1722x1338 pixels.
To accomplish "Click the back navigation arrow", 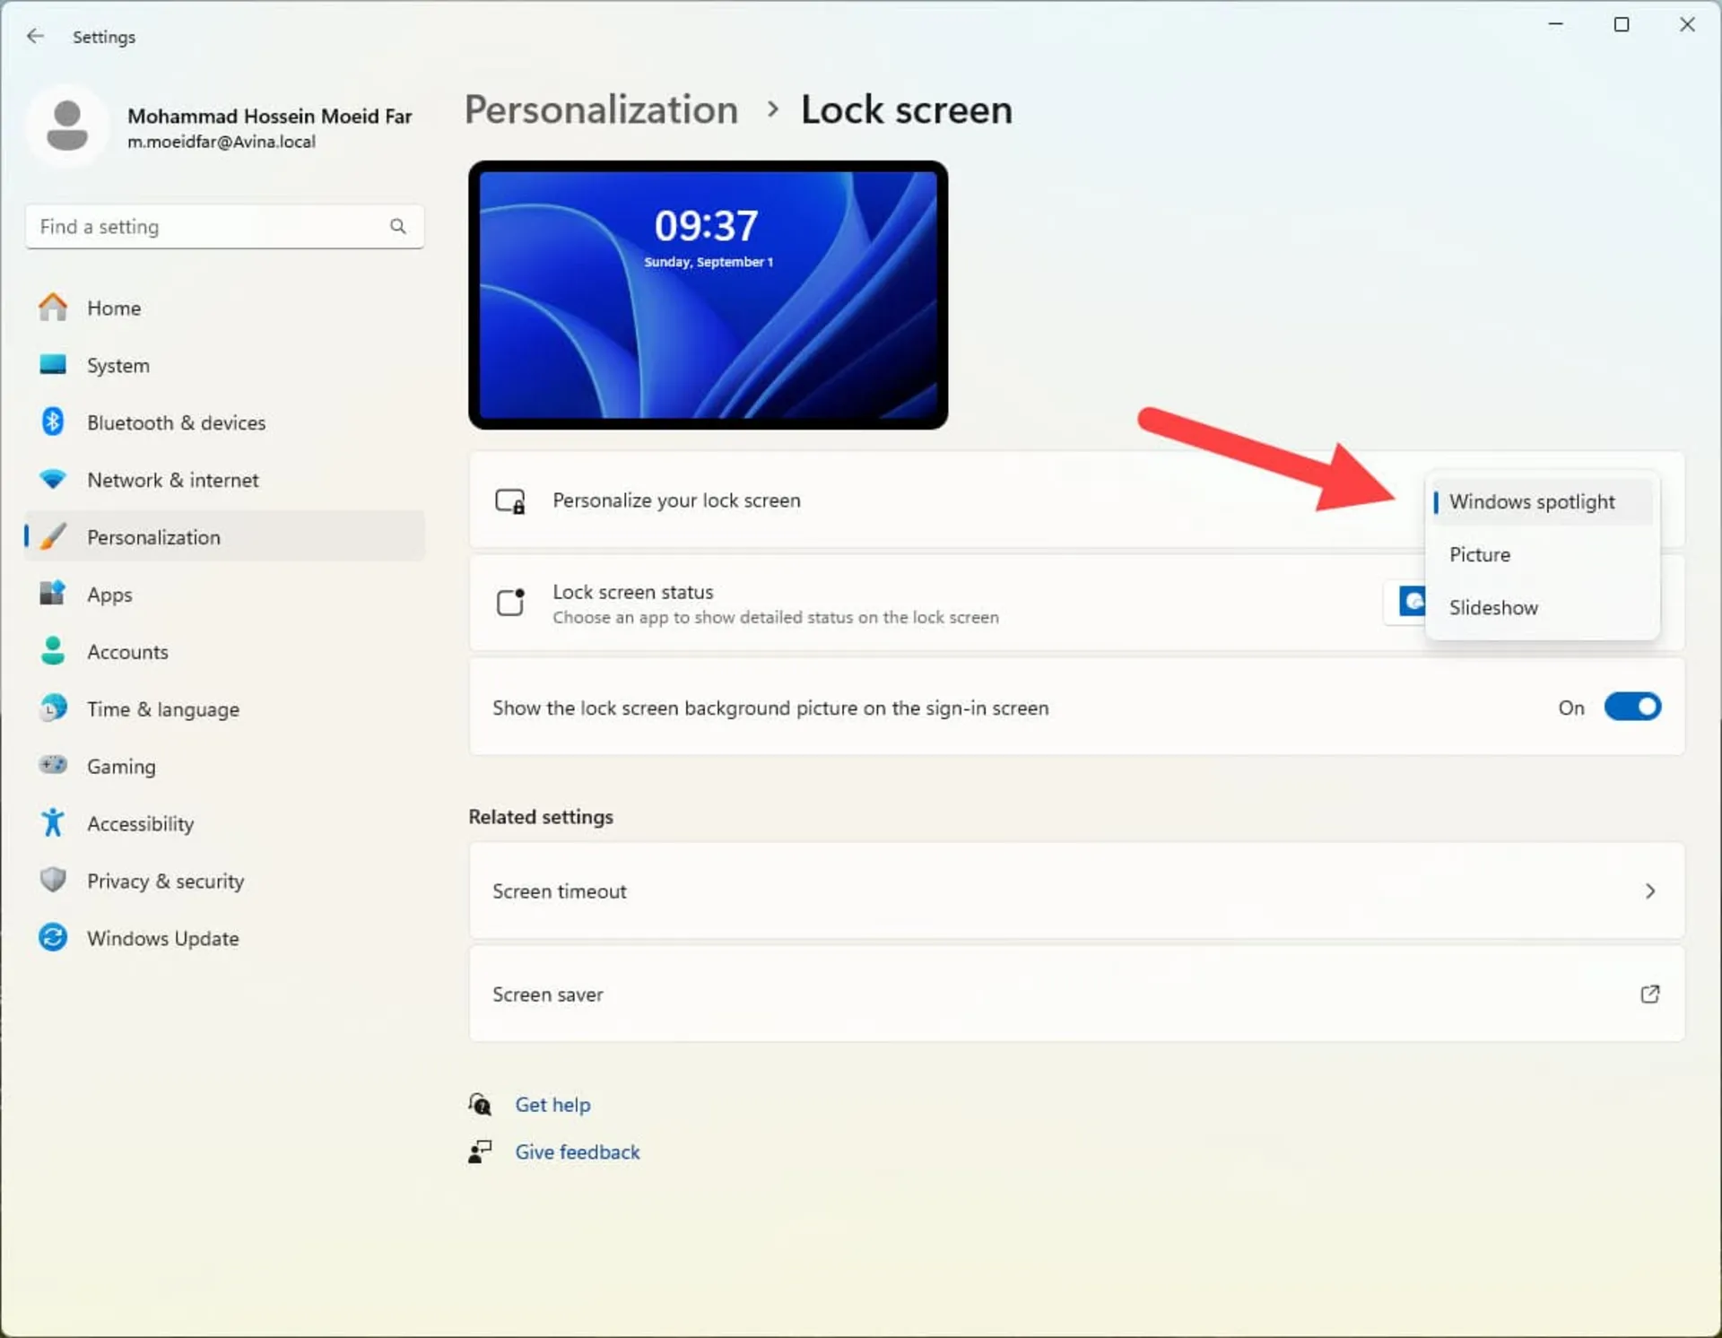I will coord(36,36).
